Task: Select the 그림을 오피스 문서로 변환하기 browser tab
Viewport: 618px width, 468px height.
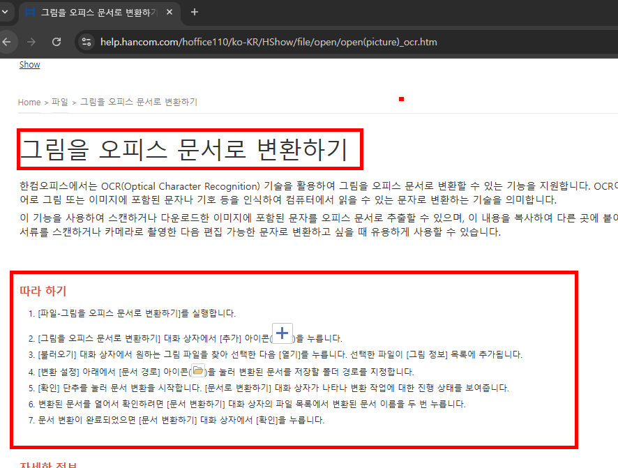Action: coord(98,12)
